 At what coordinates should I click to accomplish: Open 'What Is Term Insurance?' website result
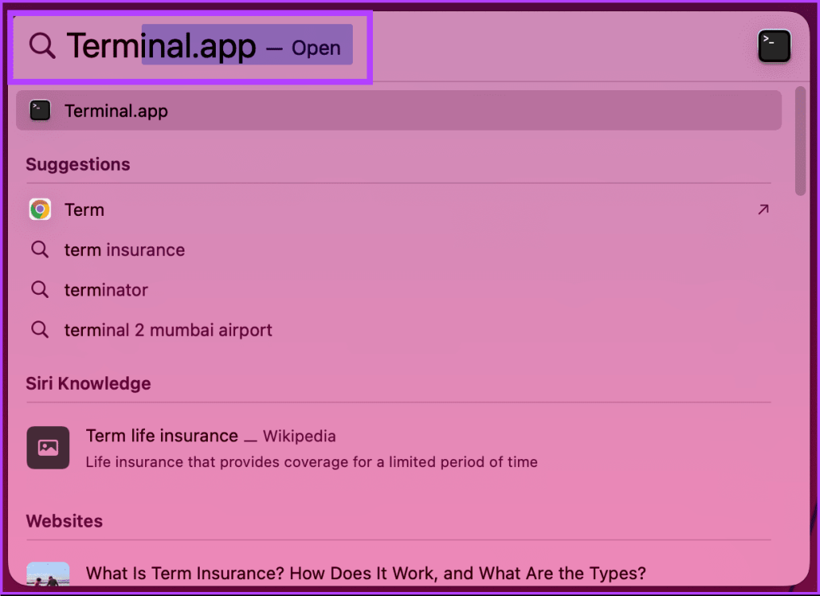[399, 573]
